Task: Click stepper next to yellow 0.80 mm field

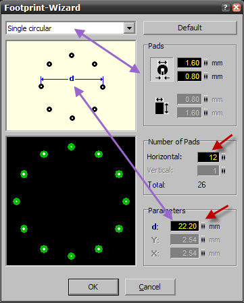Action: 205,76
